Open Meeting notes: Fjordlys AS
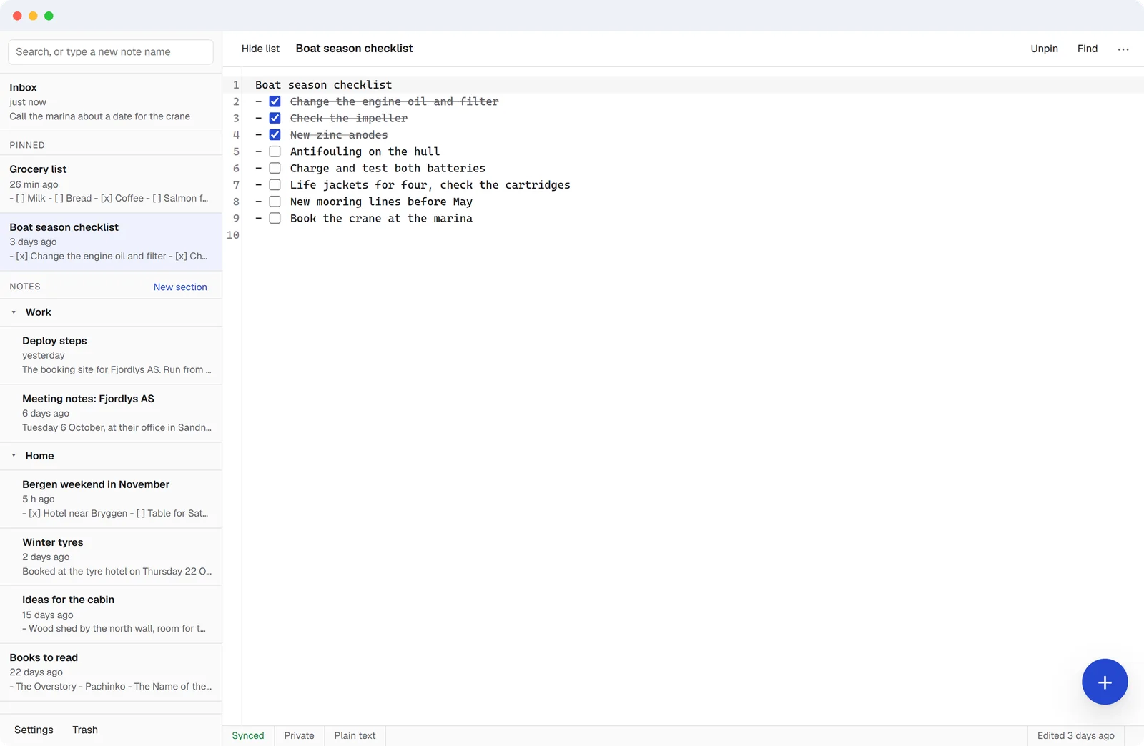The image size is (1144, 746). coord(111,413)
